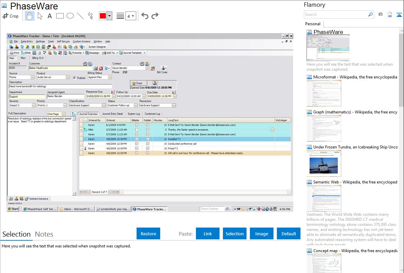Toggle Billable checkbox for Miller's journal row
Screen dimensions: 404x273
[137, 130]
